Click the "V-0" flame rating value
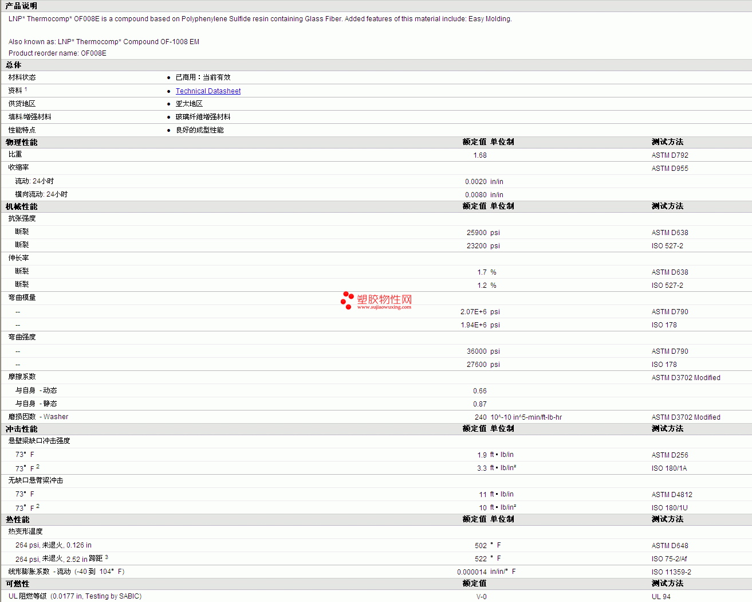The height and width of the screenshot is (602, 752). click(x=481, y=597)
